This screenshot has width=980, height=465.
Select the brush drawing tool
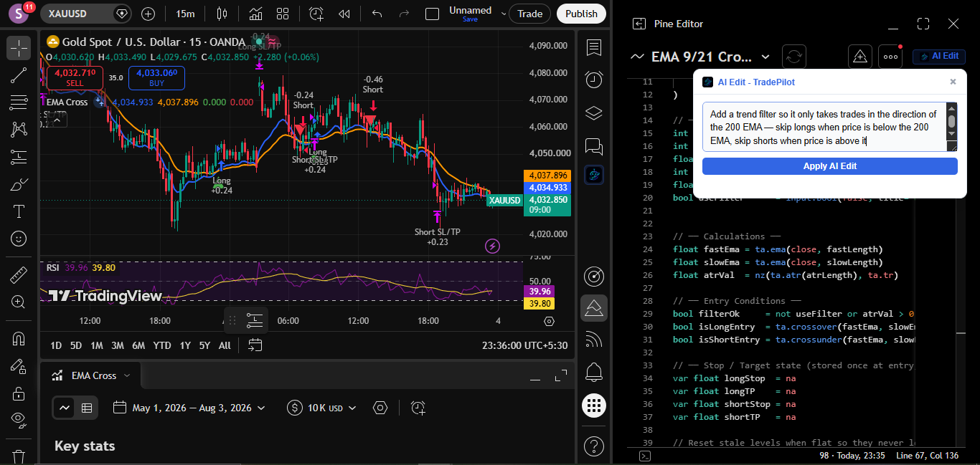point(19,184)
